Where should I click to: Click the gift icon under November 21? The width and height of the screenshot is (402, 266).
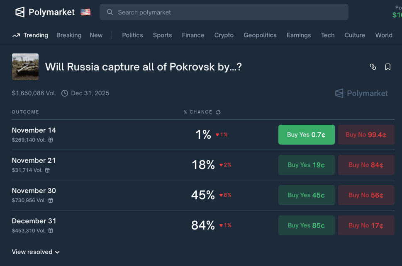47,170
